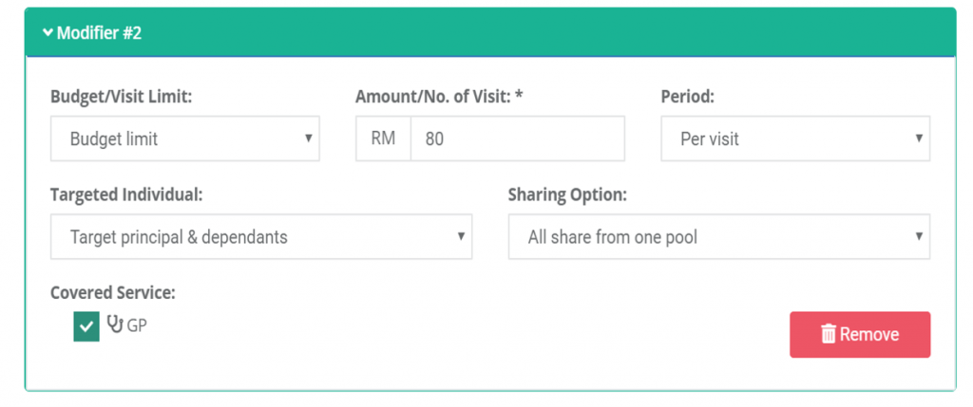Click the RM currency prefix box
The width and height of the screenshot is (973, 407).
[383, 139]
